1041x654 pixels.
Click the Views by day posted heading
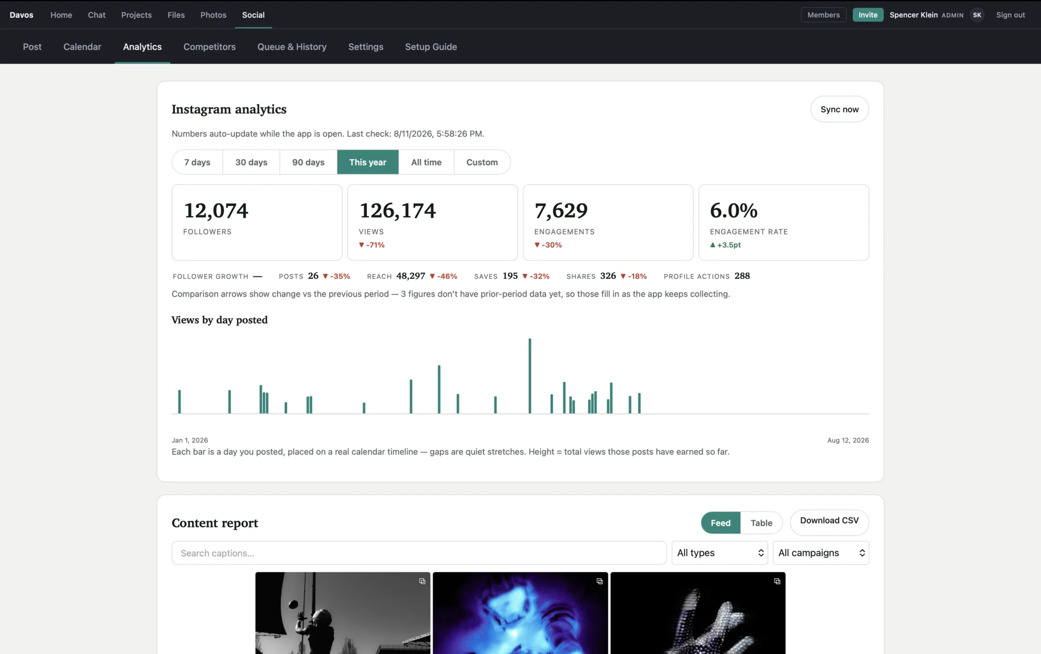(x=220, y=320)
